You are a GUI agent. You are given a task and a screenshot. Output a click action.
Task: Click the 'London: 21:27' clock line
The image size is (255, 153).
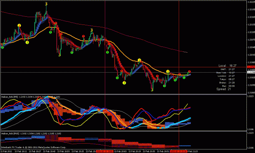pos(226,76)
